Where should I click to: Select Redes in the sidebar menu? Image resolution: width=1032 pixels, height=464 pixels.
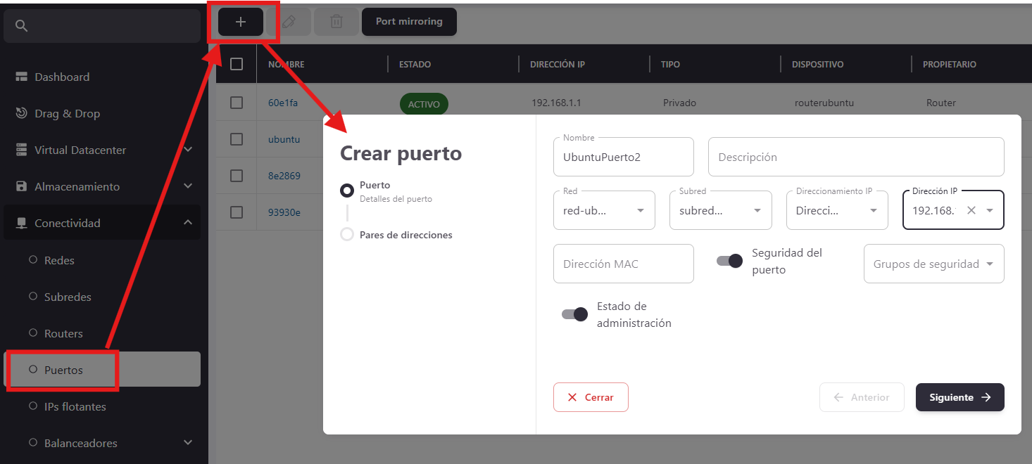(59, 260)
